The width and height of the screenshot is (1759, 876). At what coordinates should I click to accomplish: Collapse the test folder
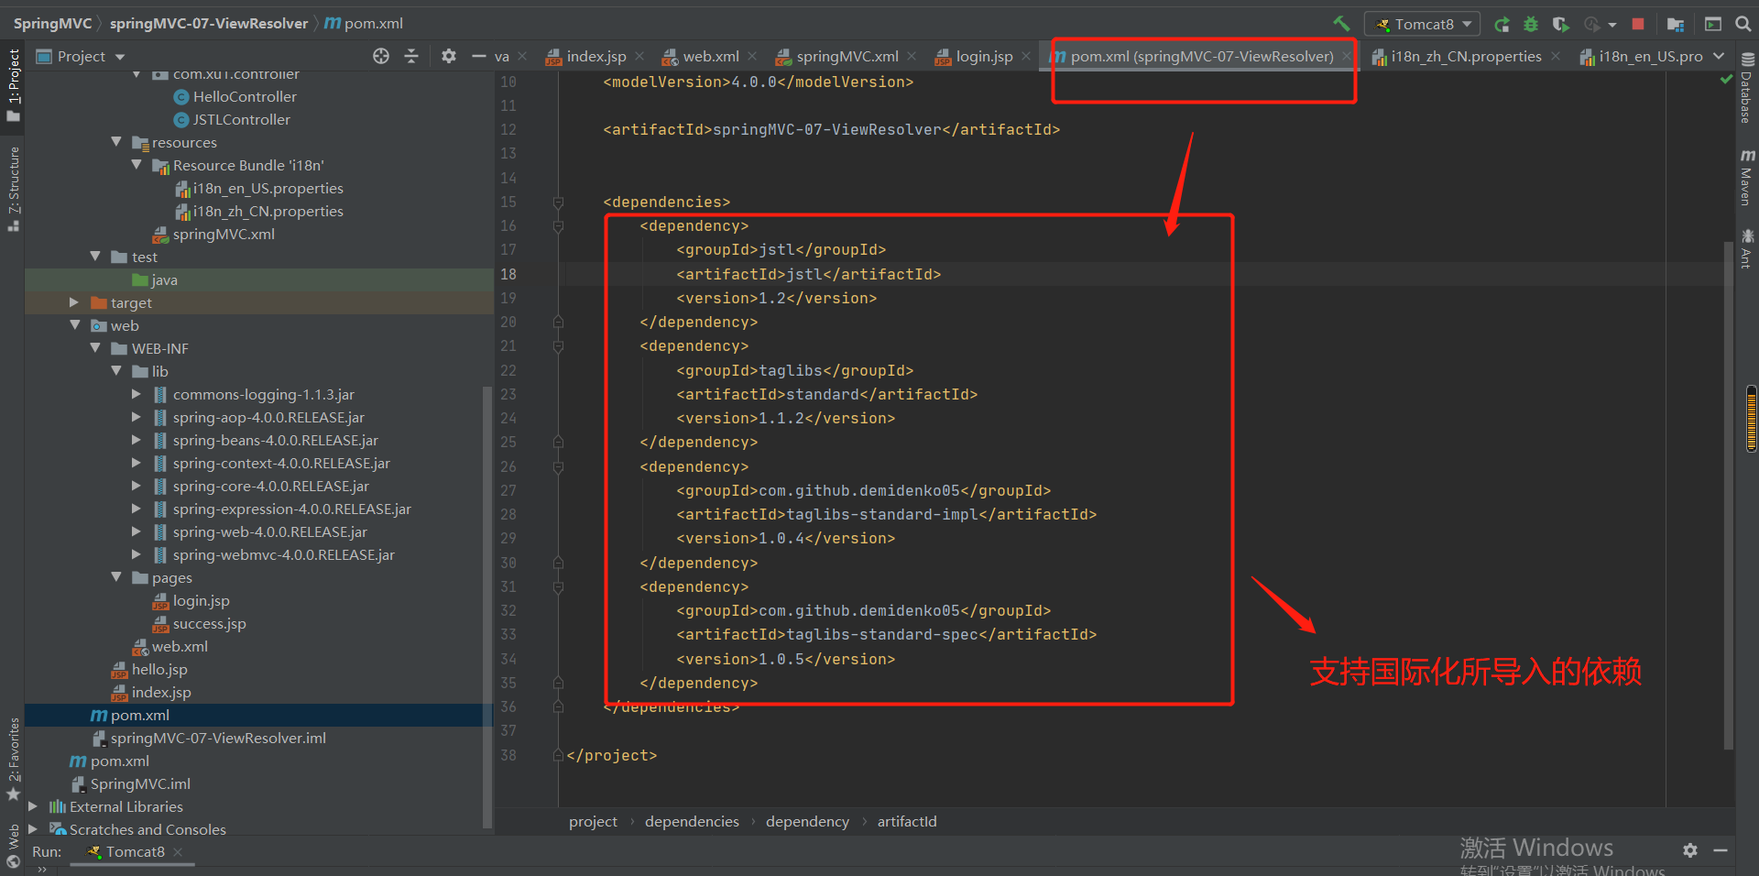95,257
